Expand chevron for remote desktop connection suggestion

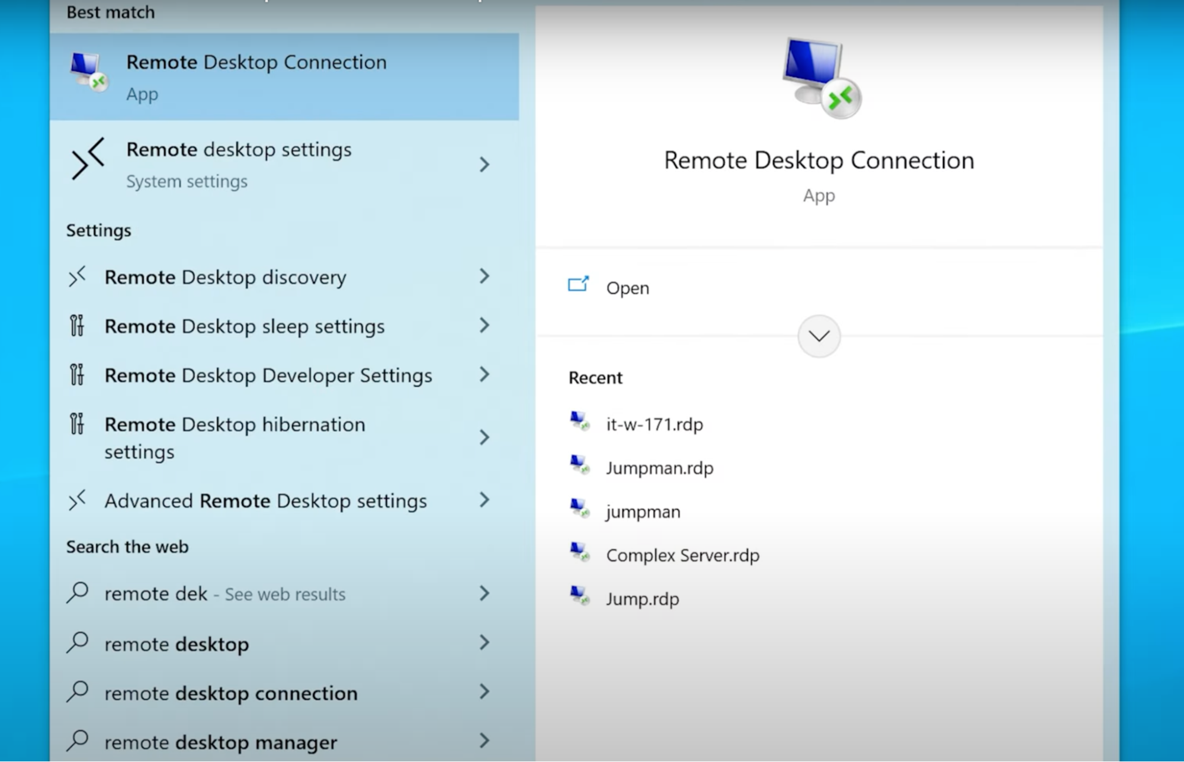point(484,692)
